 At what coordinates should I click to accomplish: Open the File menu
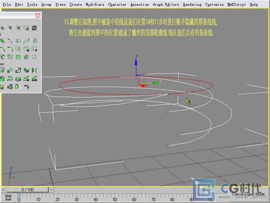coord(7,5)
